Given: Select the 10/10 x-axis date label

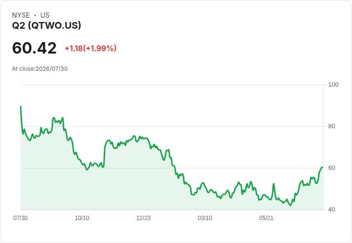Looking at the screenshot, I should [82, 218].
